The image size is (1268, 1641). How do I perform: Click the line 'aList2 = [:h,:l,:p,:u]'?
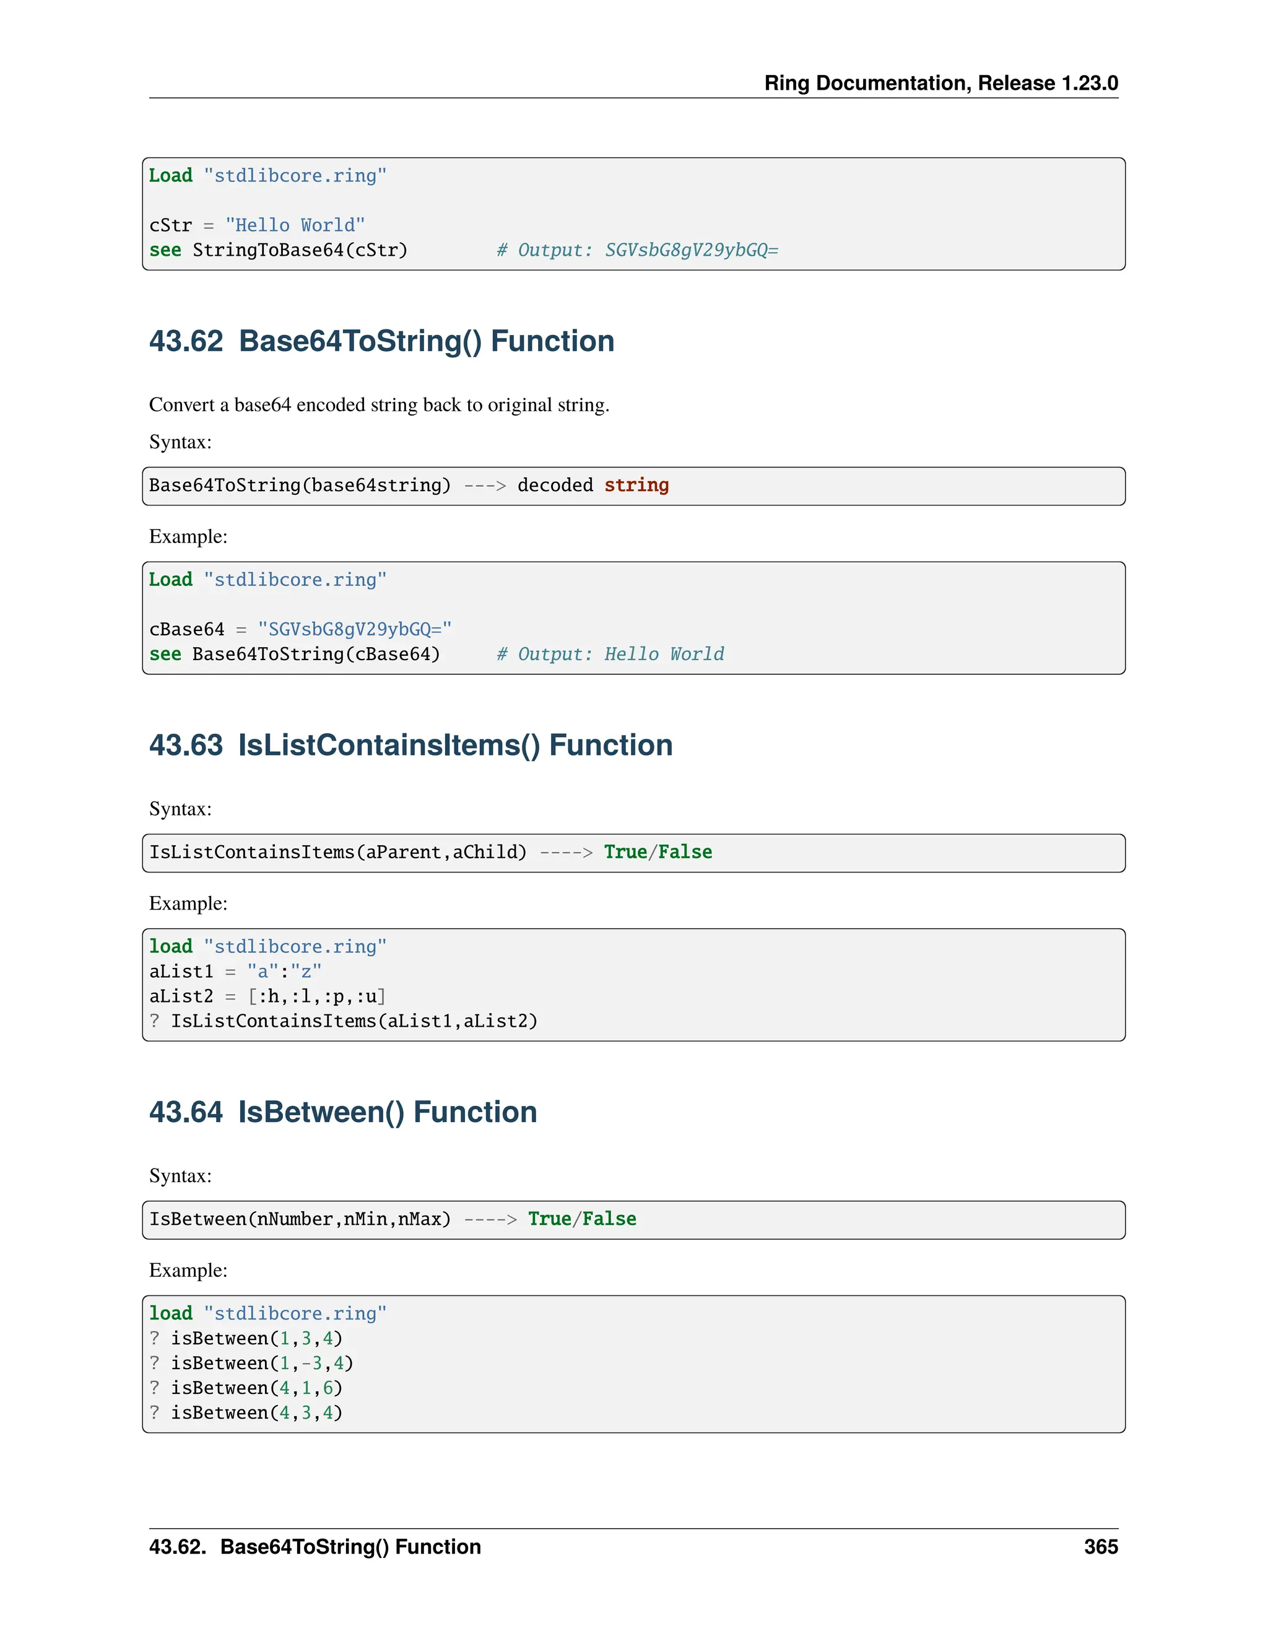coord(267,996)
